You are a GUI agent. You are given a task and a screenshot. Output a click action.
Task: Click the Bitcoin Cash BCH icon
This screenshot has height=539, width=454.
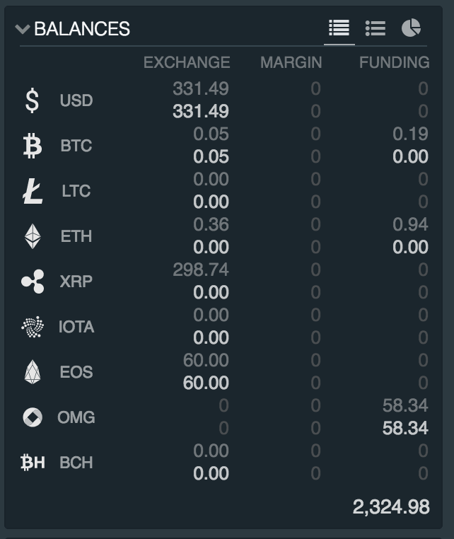pos(32,463)
